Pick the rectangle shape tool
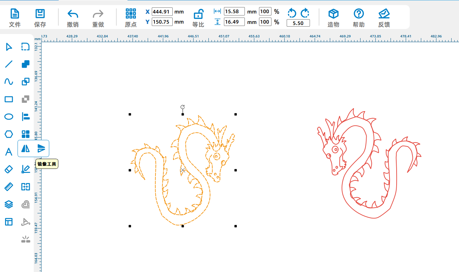This screenshot has width=459, height=272. (x=9, y=99)
